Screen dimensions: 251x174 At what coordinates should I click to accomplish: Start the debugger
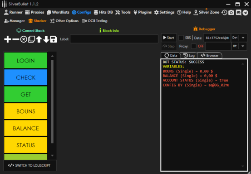[169, 38]
